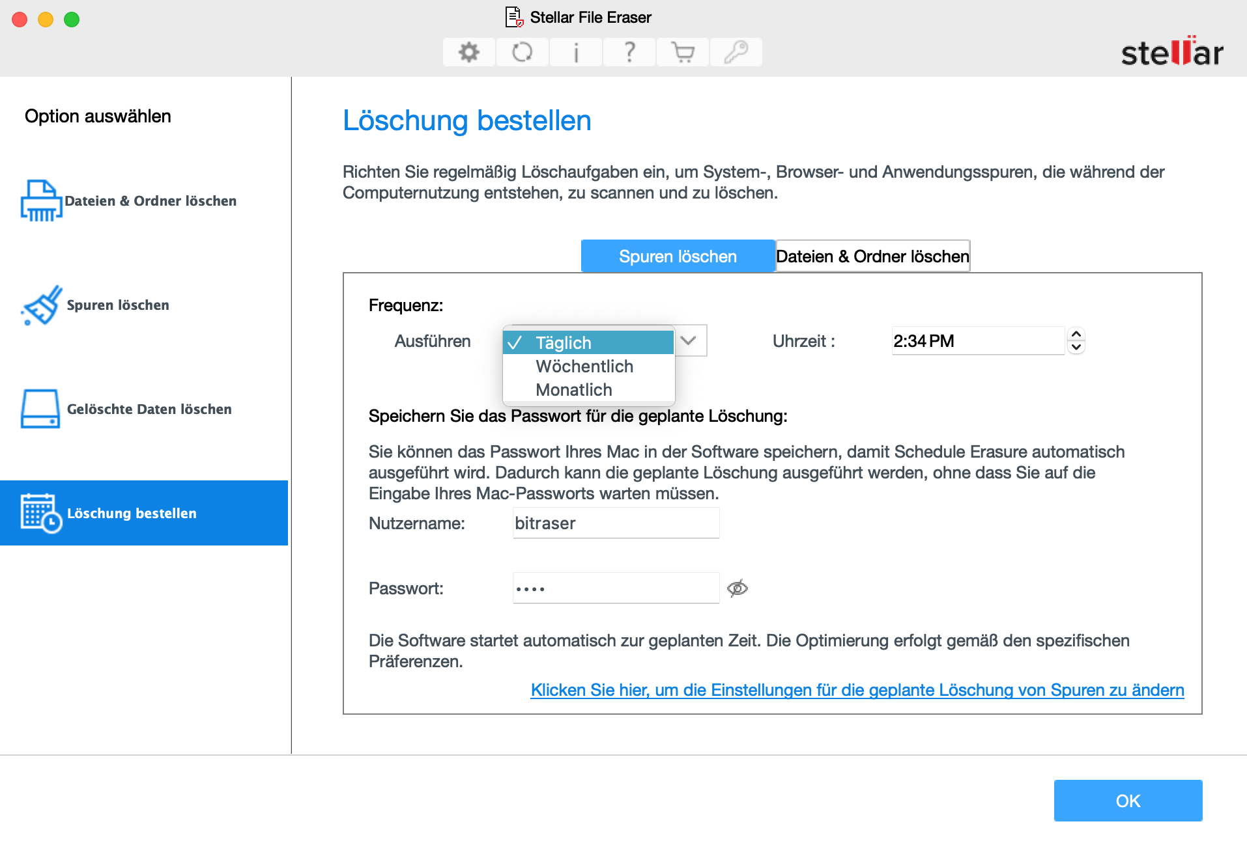Click the shredder icon for Dateien & Ordner löschen

pos(41,200)
